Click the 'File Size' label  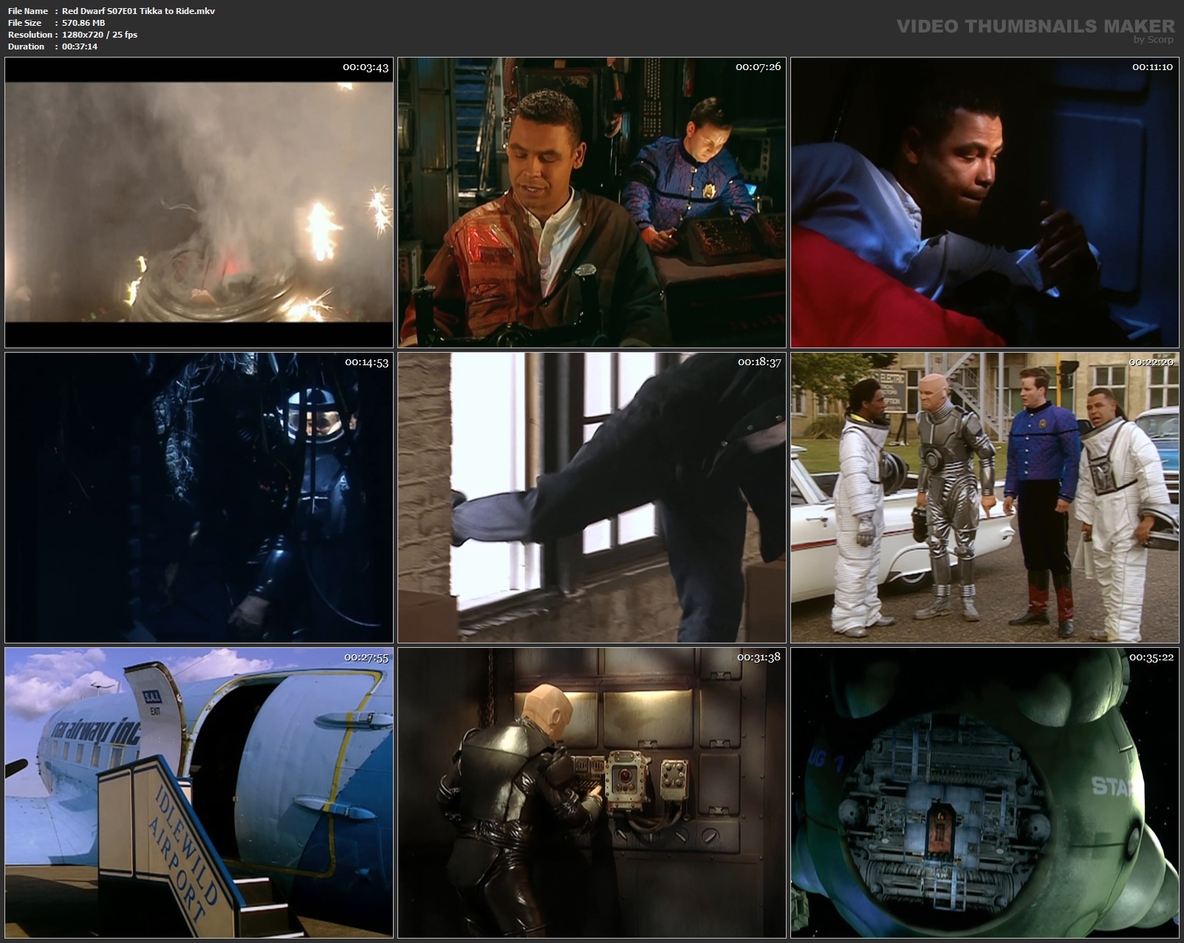[x=24, y=23]
